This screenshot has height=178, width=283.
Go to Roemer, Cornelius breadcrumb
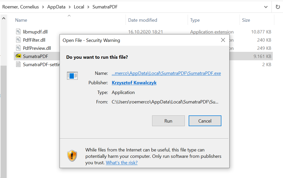pos(20,7)
